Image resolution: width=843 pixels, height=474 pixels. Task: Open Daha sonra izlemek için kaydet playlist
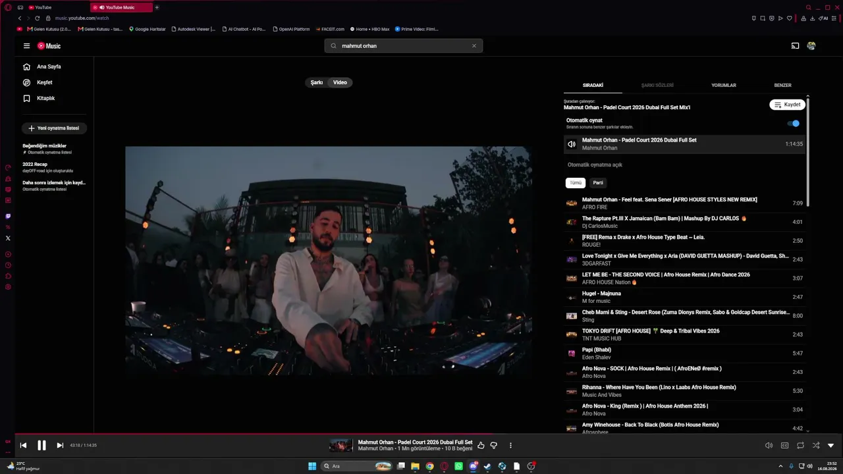[54, 186]
